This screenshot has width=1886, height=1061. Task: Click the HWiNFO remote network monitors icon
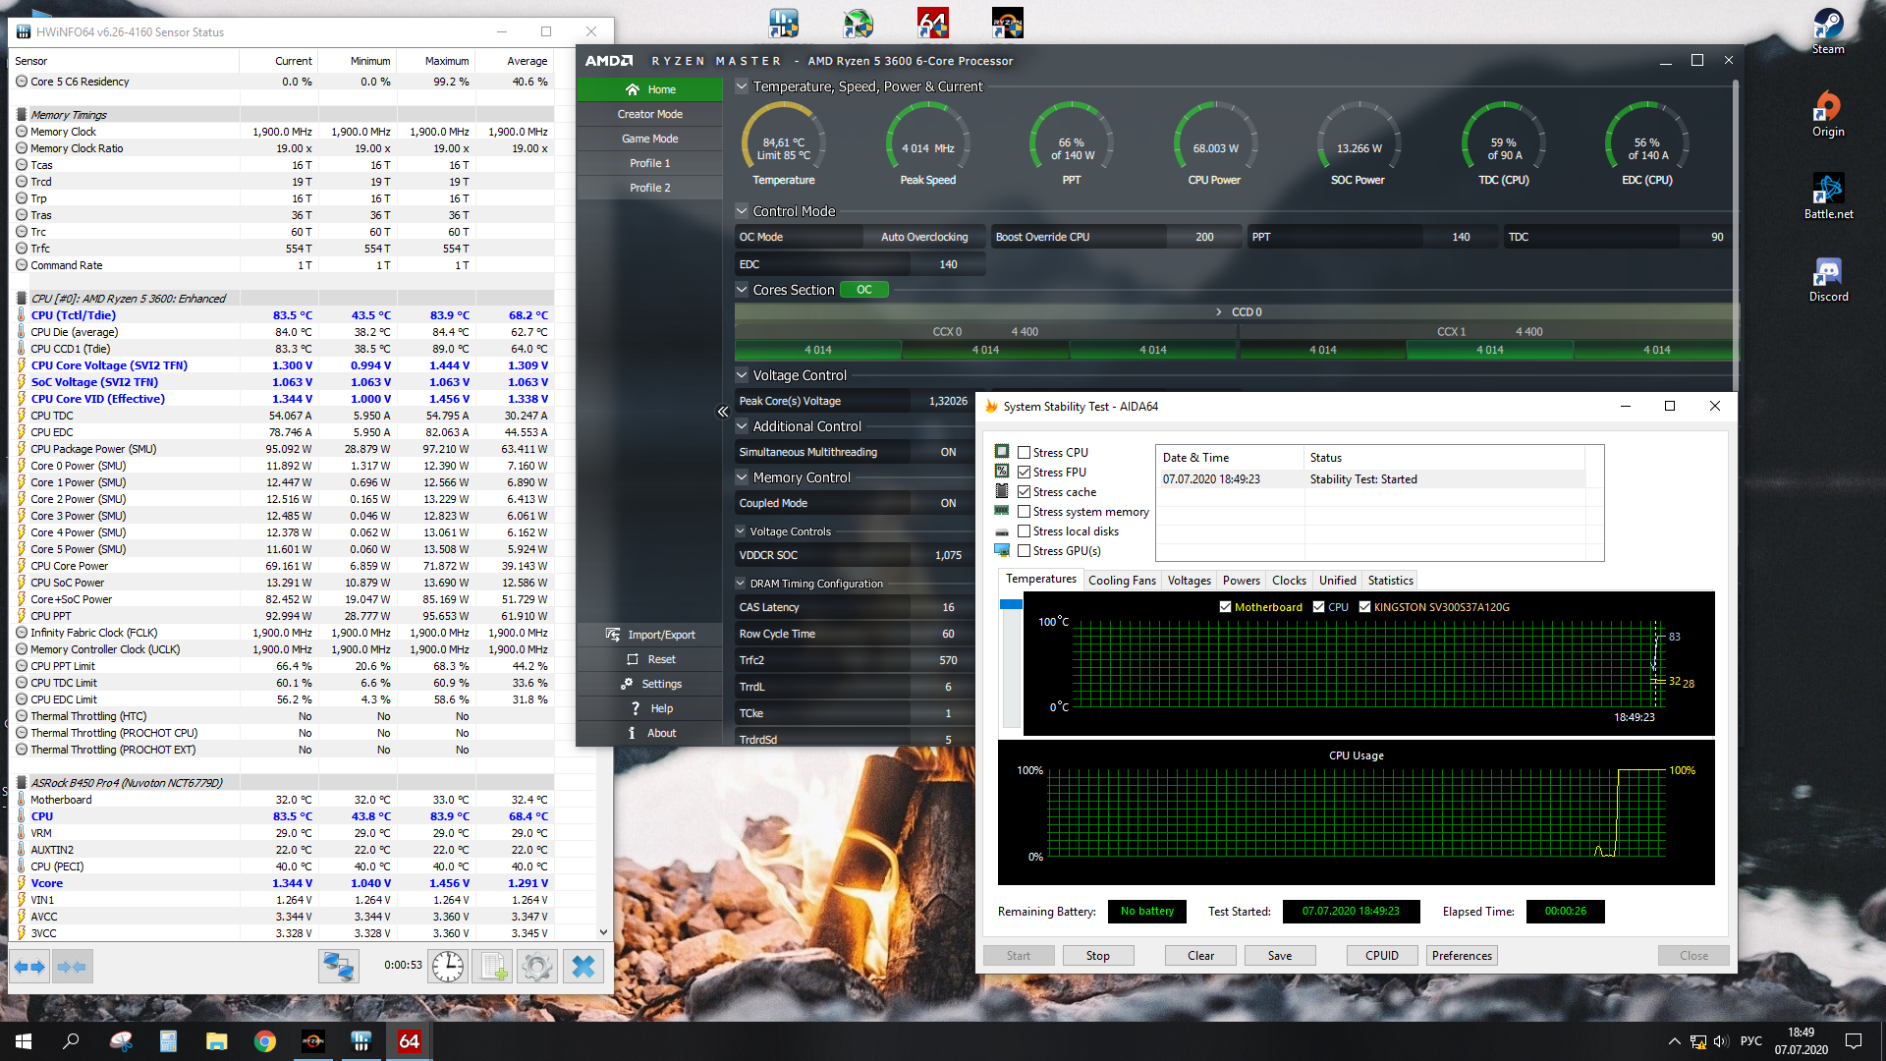(x=339, y=967)
